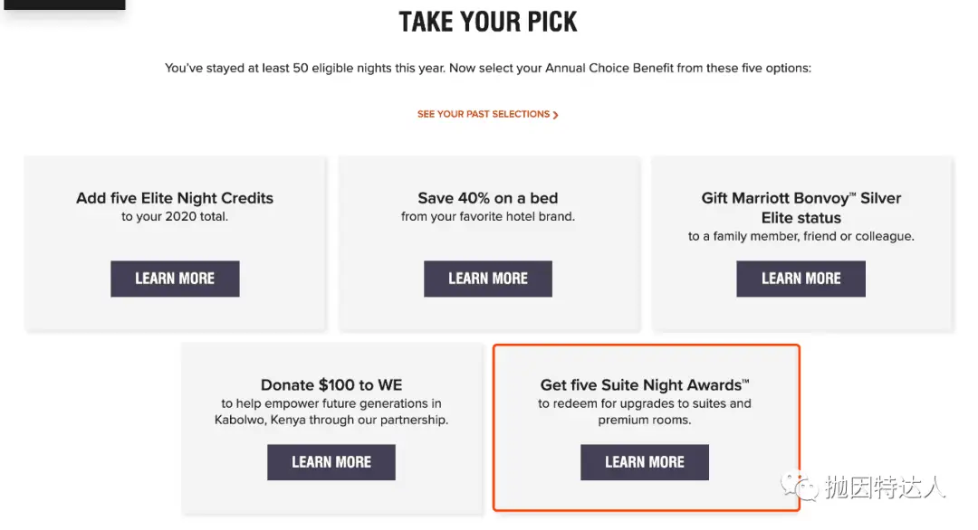Image resolution: width=978 pixels, height=530 pixels.
Task: Click Learn More under Elite Night Credits
Action: [175, 279]
